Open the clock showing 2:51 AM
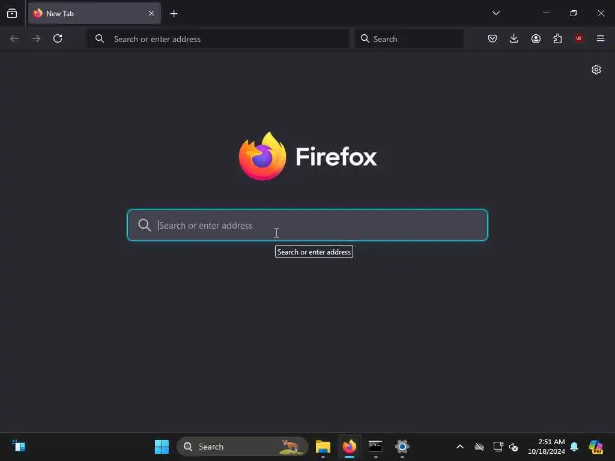This screenshot has height=461, width=615. [x=547, y=447]
